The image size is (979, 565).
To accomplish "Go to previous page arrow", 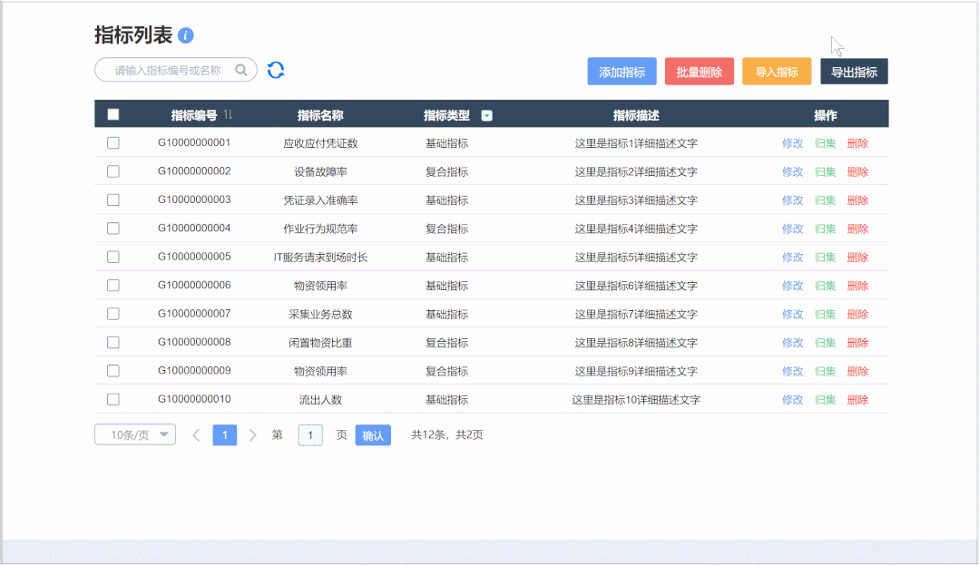I will (196, 435).
